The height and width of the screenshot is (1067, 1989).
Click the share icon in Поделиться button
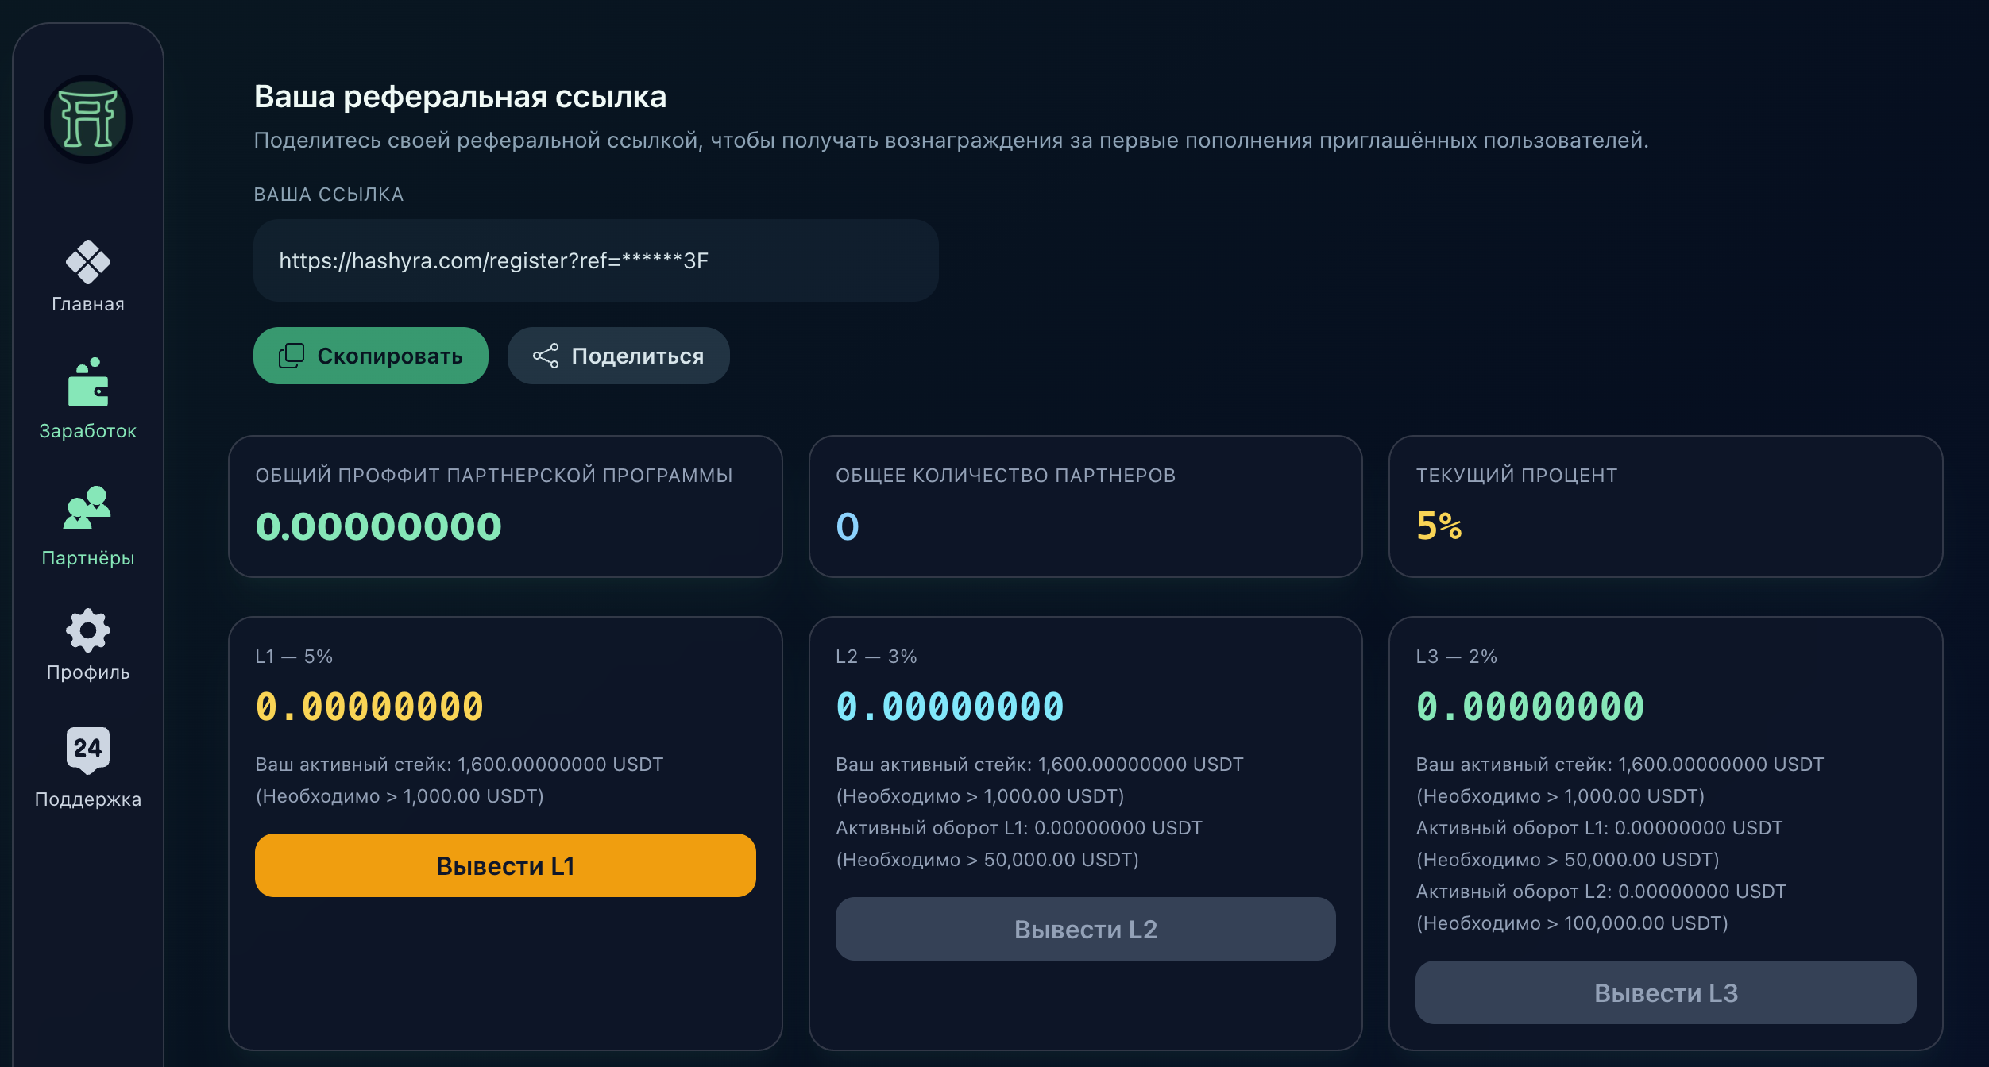click(546, 356)
